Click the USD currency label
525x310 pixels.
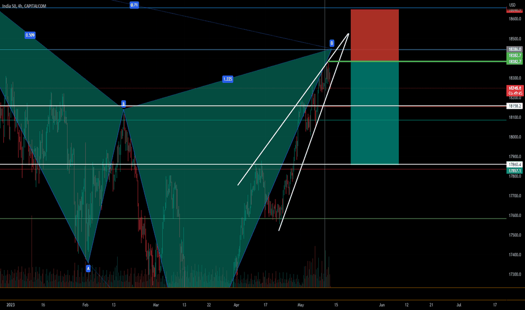[512, 5]
